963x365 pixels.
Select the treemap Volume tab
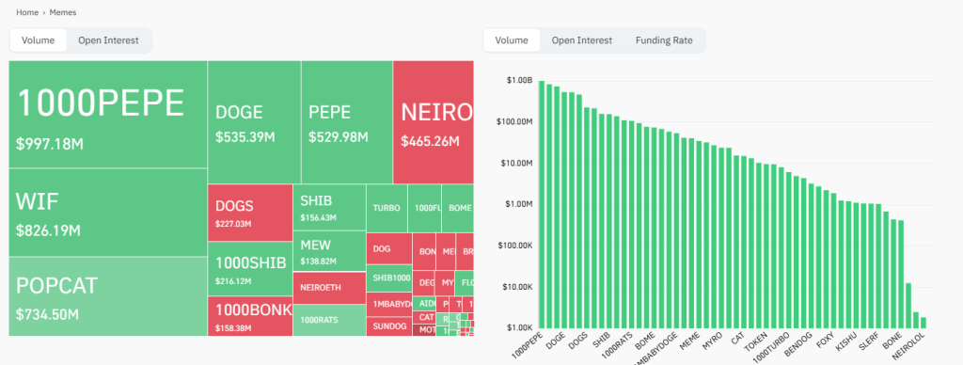point(38,40)
